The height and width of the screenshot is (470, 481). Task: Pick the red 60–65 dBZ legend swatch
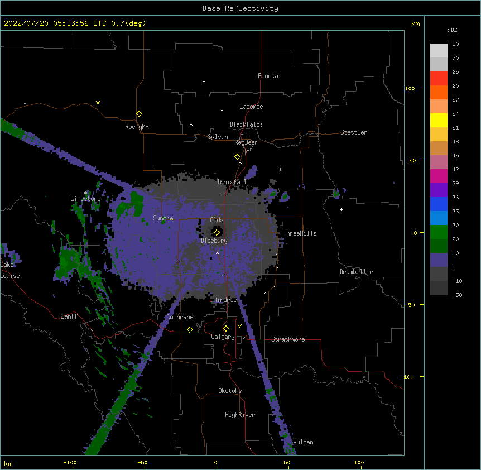439,79
